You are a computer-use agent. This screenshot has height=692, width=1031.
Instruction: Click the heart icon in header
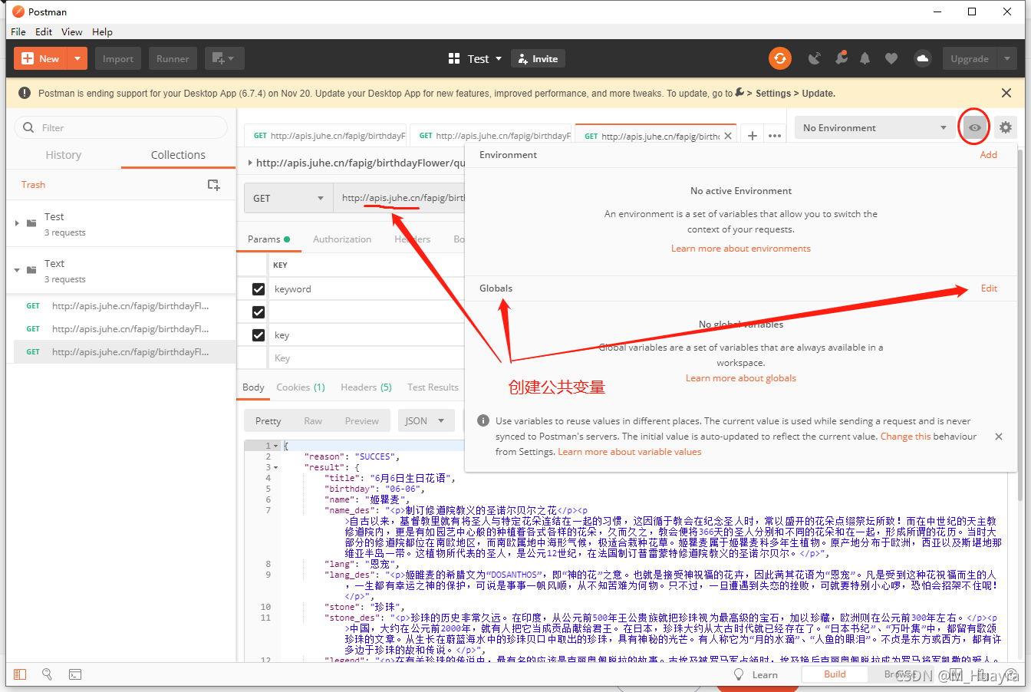click(x=891, y=58)
